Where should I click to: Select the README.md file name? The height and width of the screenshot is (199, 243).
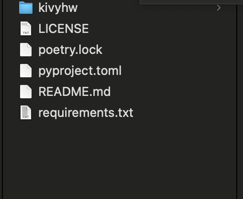[75, 92]
